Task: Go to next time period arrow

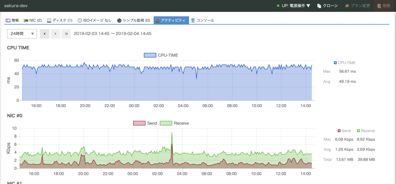Action: (x=55, y=34)
